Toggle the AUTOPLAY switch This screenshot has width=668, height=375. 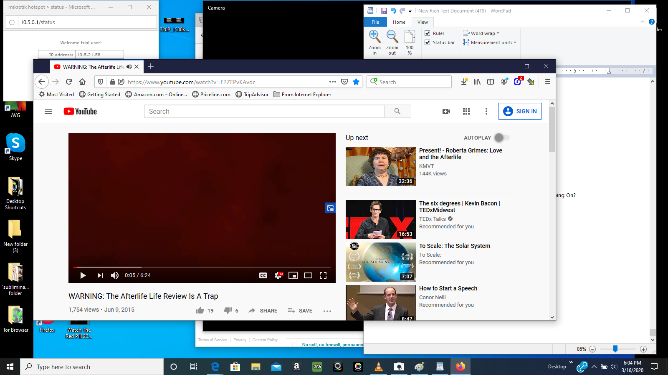point(501,137)
